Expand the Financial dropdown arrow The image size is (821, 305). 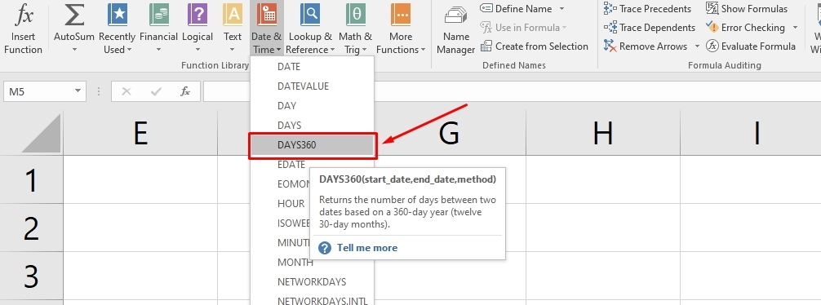[158, 51]
